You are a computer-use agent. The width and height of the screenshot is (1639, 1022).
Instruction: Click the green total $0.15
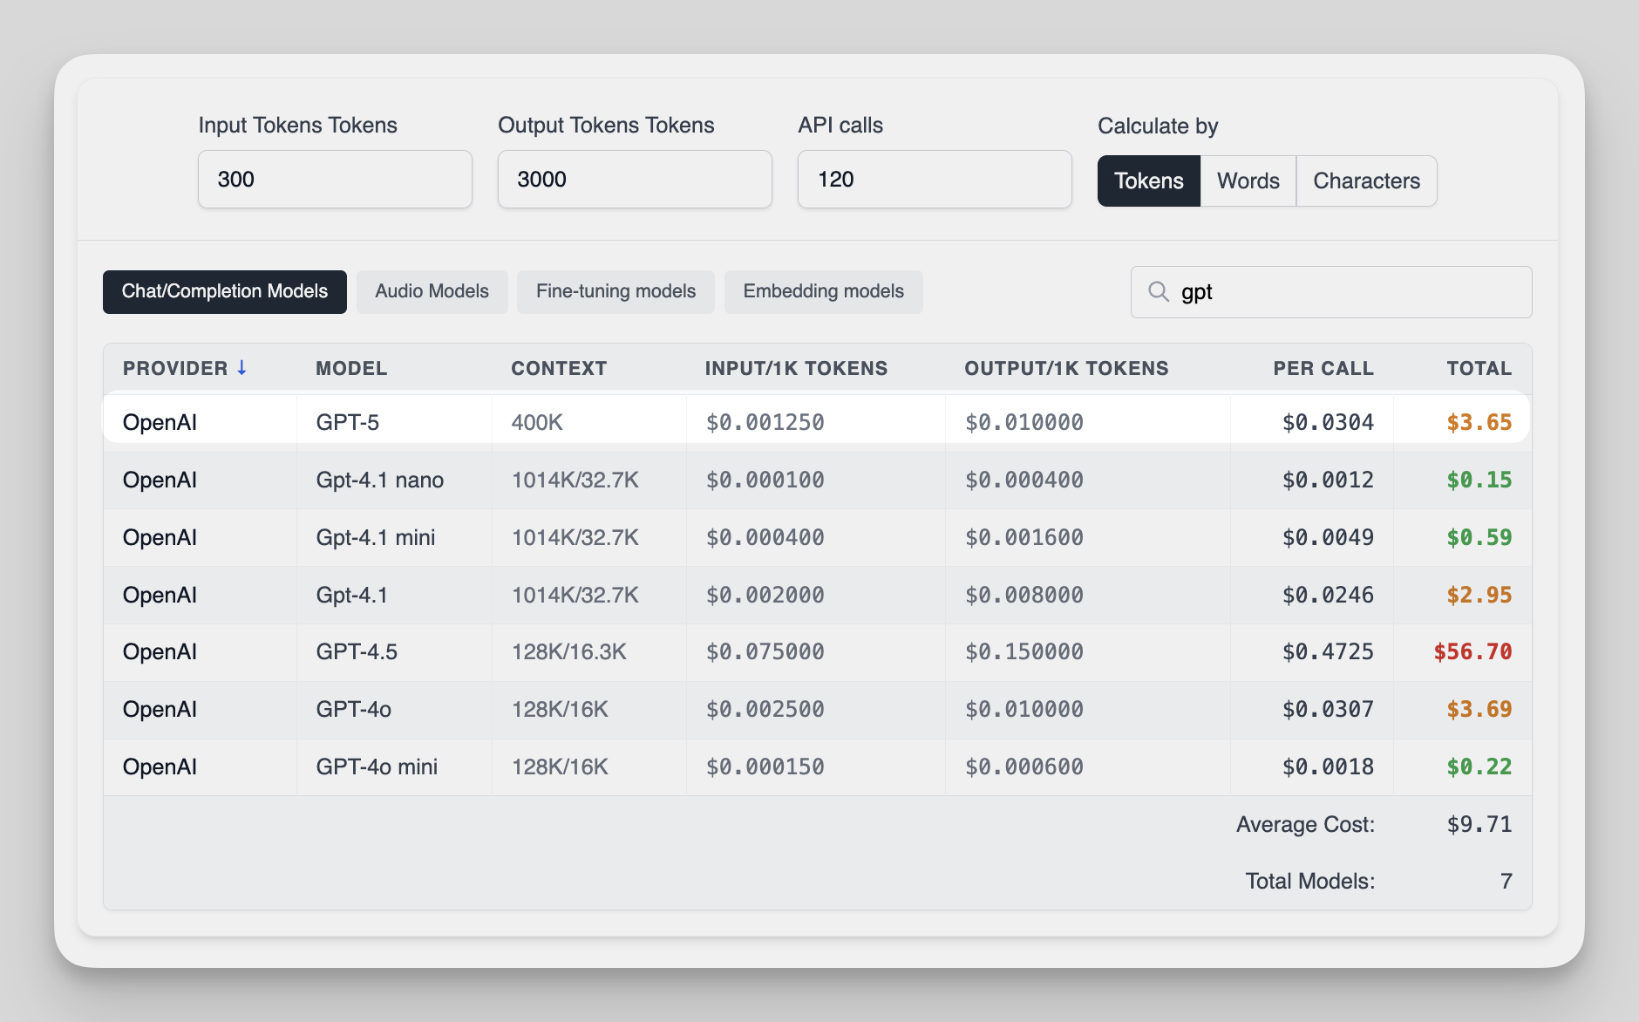[x=1479, y=480]
